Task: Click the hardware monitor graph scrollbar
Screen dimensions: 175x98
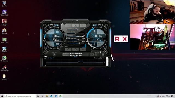Action: tap(107, 62)
